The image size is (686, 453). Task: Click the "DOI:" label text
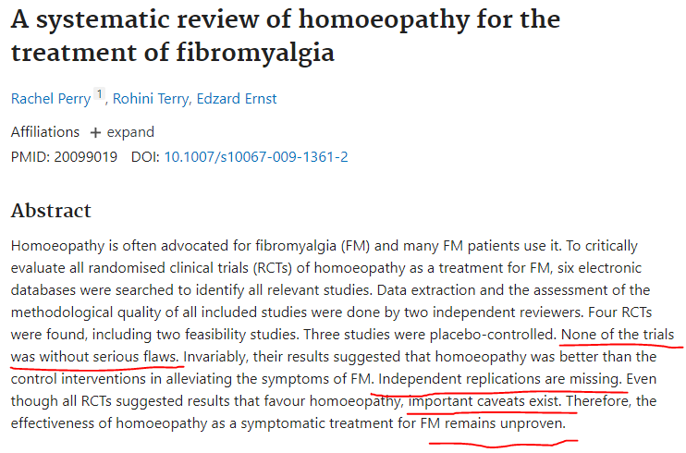(x=146, y=156)
